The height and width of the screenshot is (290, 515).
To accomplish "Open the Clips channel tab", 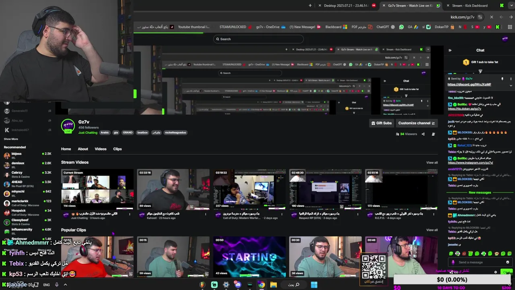I will [117, 149].
